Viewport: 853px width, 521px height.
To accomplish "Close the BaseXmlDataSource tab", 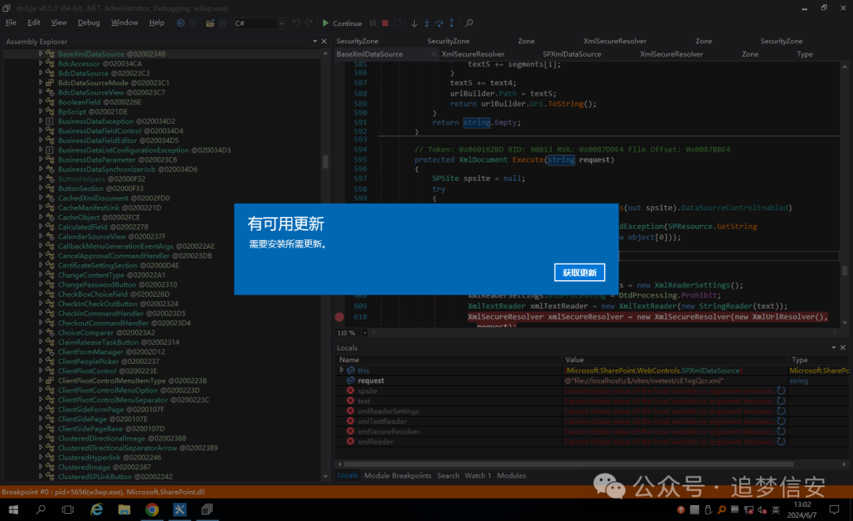I will (434, 54).
